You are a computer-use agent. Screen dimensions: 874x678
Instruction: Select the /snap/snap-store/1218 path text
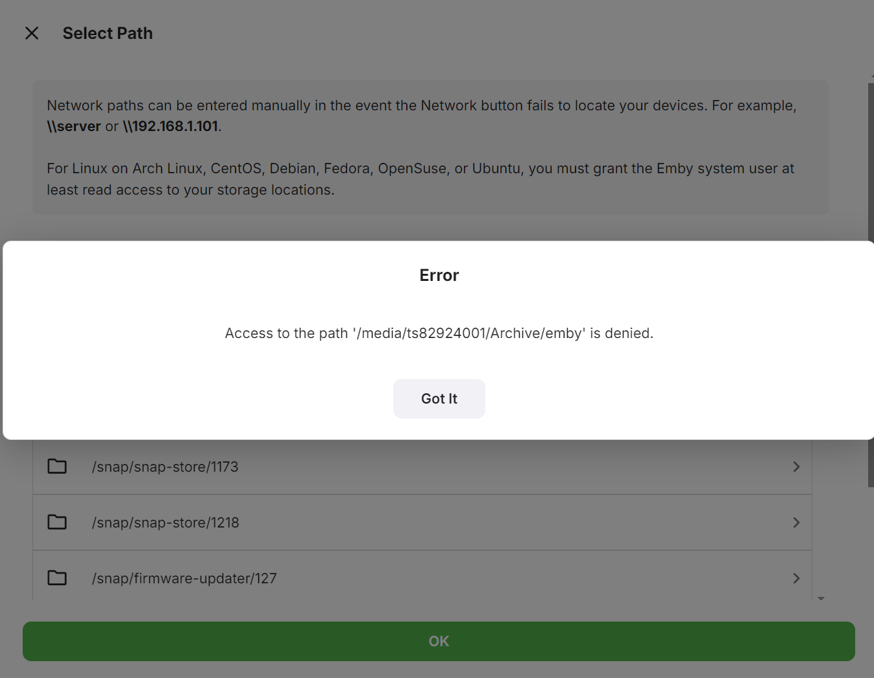pos(165,522)
